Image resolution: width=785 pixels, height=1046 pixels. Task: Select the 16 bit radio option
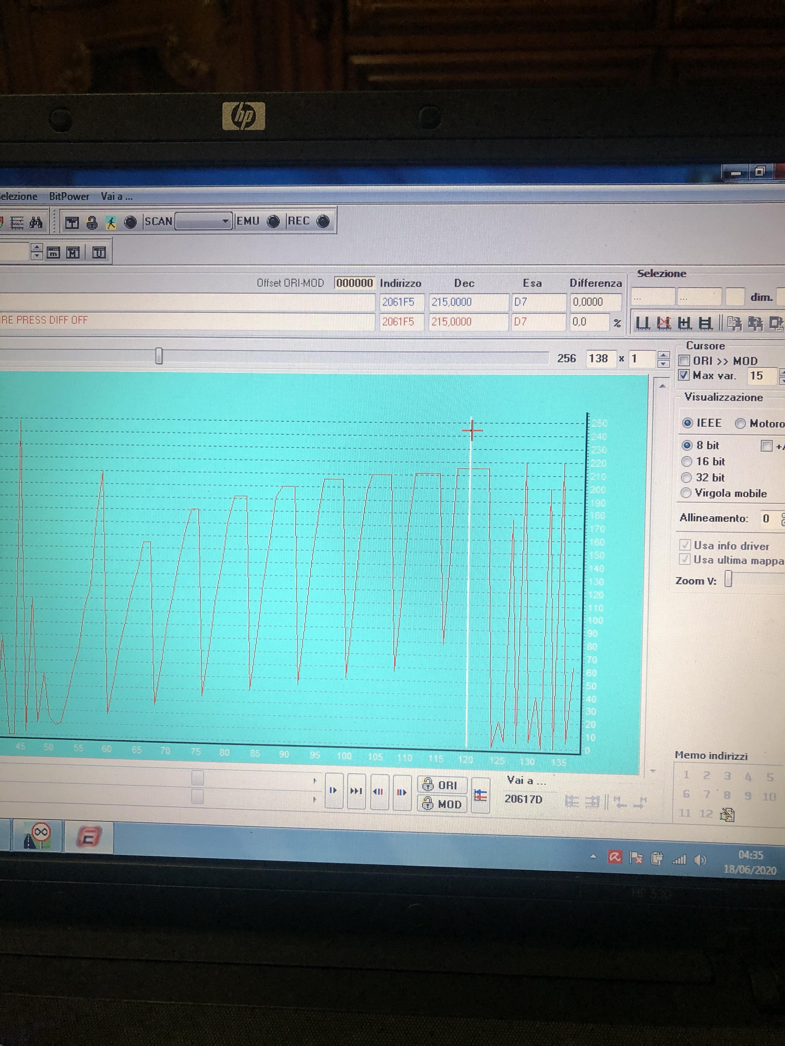(687, 462)
